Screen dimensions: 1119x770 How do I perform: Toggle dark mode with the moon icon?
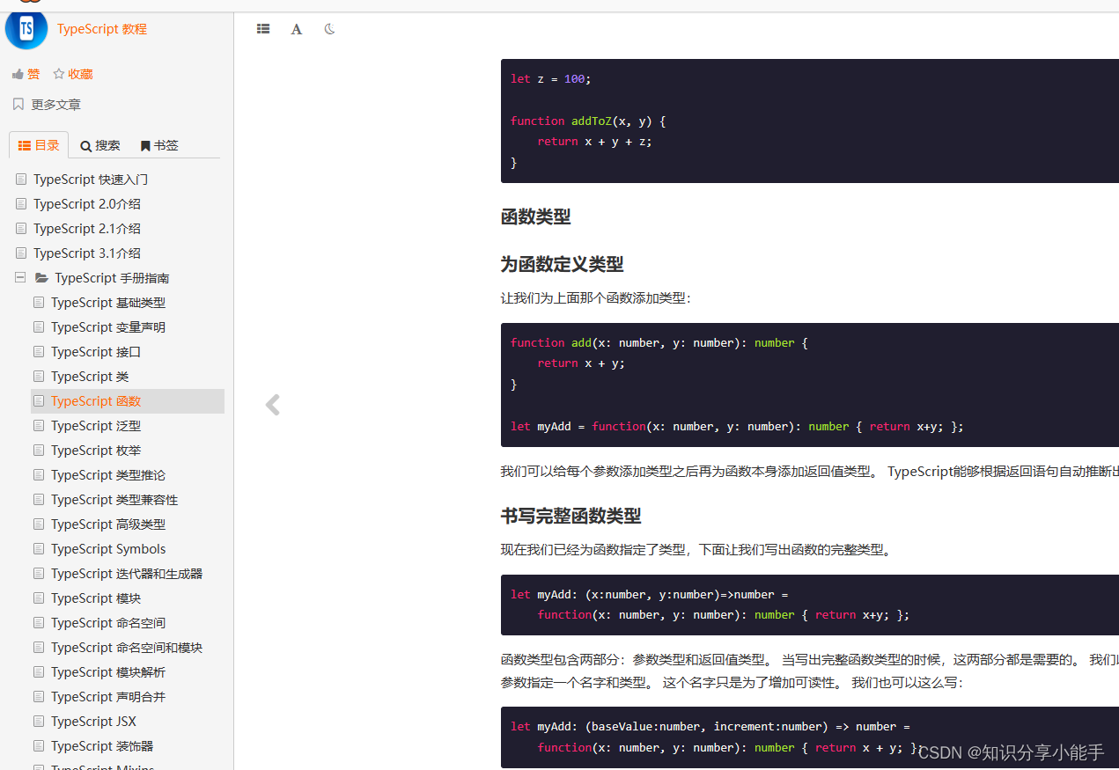pos(328,29)
